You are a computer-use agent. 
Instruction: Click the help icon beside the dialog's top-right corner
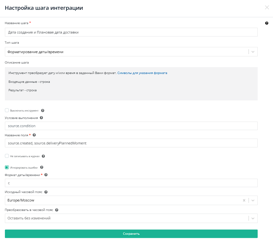coord(267,23)
